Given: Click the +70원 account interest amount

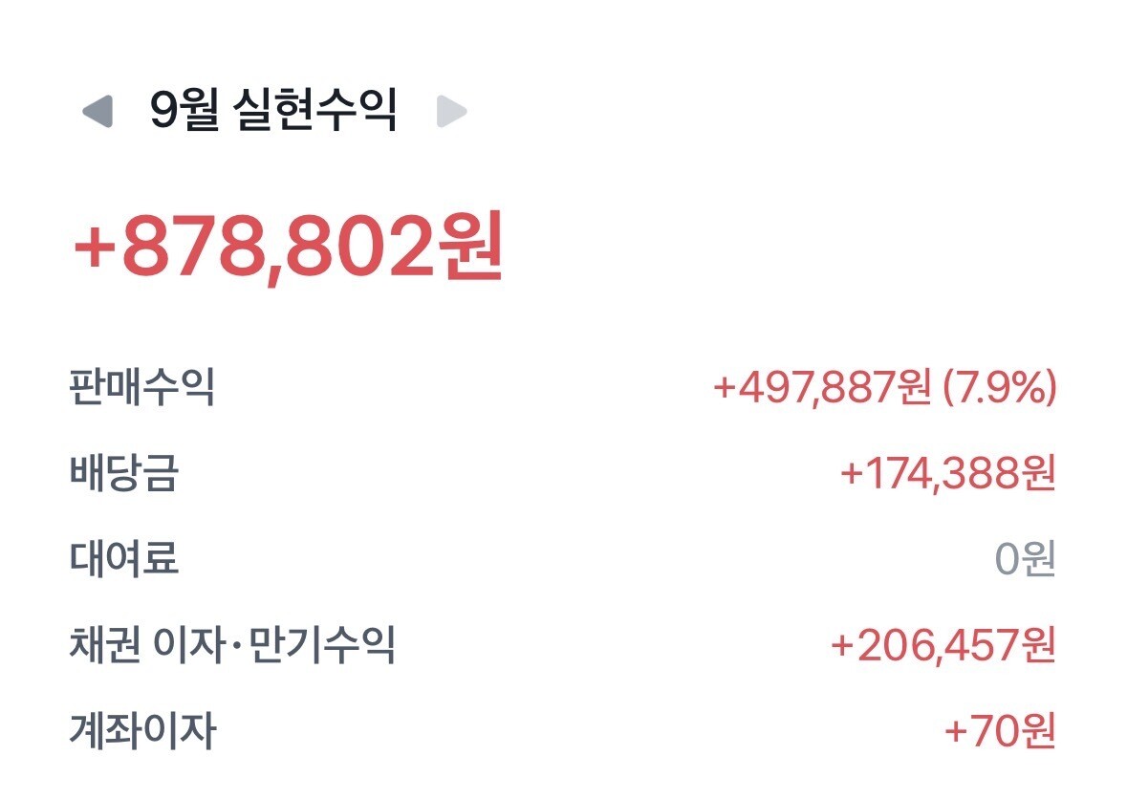Looking at the screenshot, I should 1000,731.
